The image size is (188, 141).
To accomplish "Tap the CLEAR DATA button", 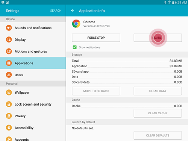I will pyautogui.click(x=158, y=91).
